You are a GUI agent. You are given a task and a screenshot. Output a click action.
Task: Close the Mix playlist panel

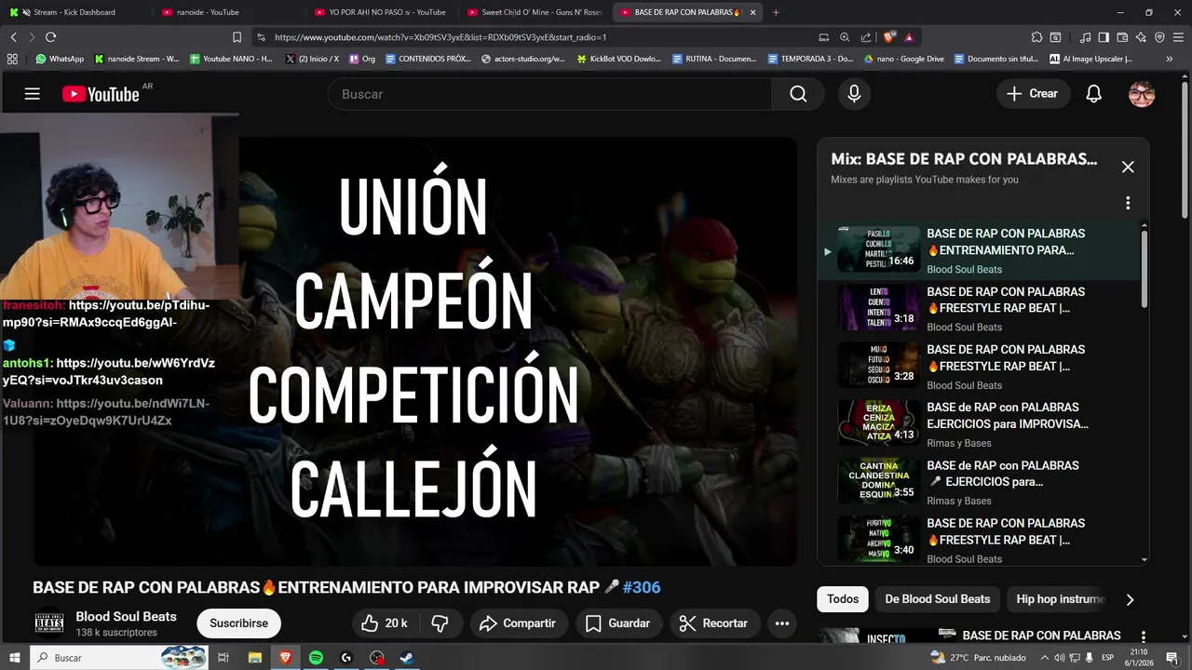(x=1128, y=167)
